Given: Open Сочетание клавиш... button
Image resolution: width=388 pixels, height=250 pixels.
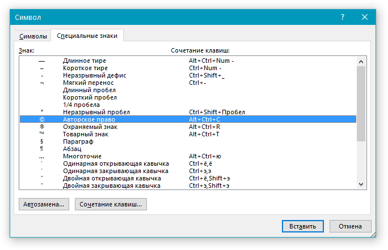Looking at the screenshot, I should tap(111, 204).
